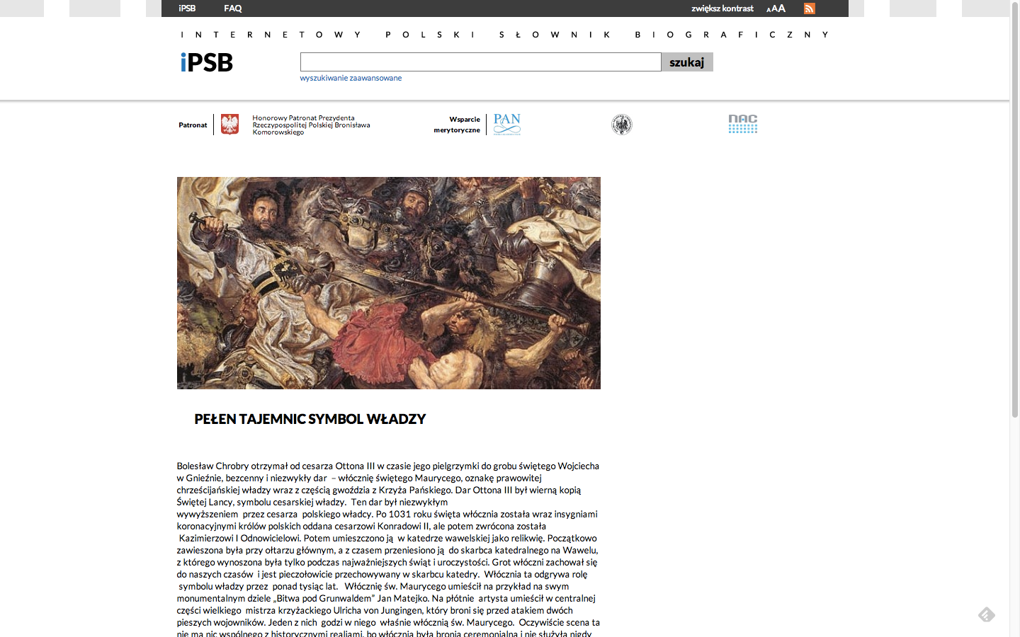Click the round university seal logo
The image size is (1020, 637).
[x=622, y=125]
